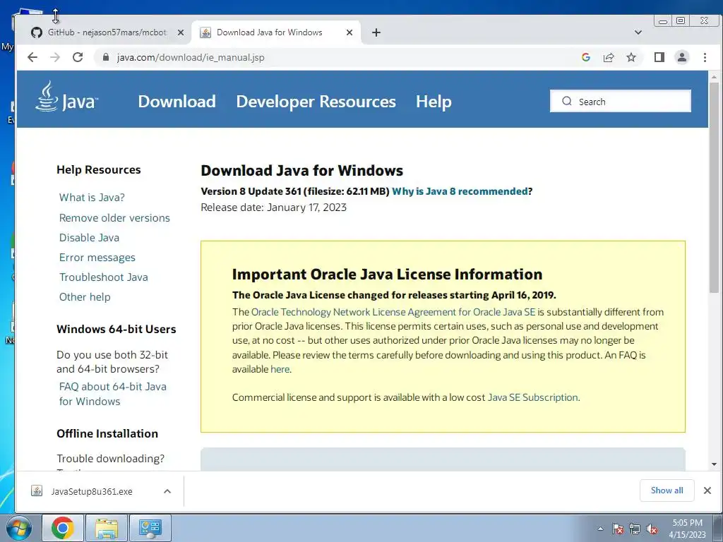Click into the Search field
This screenshot has width=723, height=542.
621,102
